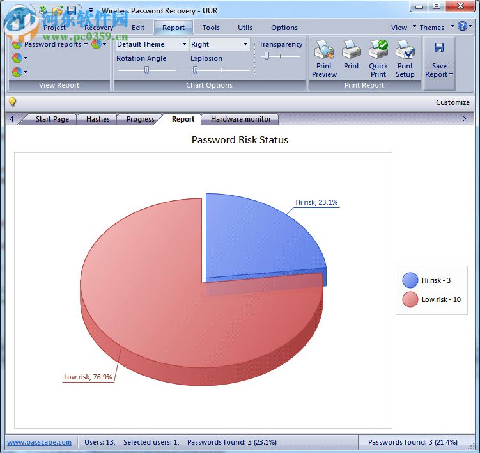Switch to the Project ribbon tab
Image resolution: width=480 pixels, height=453 pixels.
pyautogui.click(x=54, y=28)
